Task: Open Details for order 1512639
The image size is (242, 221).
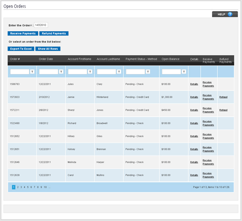Action: coord(194,175)
